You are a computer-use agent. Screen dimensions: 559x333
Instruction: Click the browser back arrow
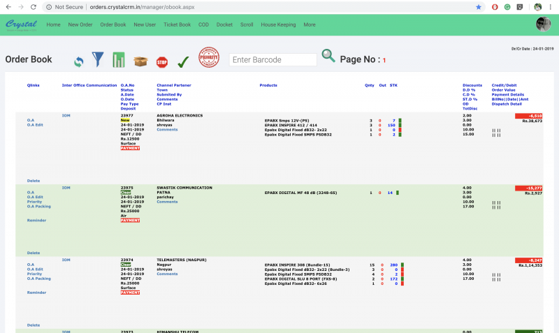(8, 7)
